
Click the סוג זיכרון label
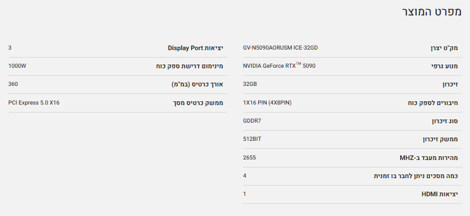click(445, 121)
